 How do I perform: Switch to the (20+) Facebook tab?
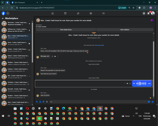pos(25,3)
